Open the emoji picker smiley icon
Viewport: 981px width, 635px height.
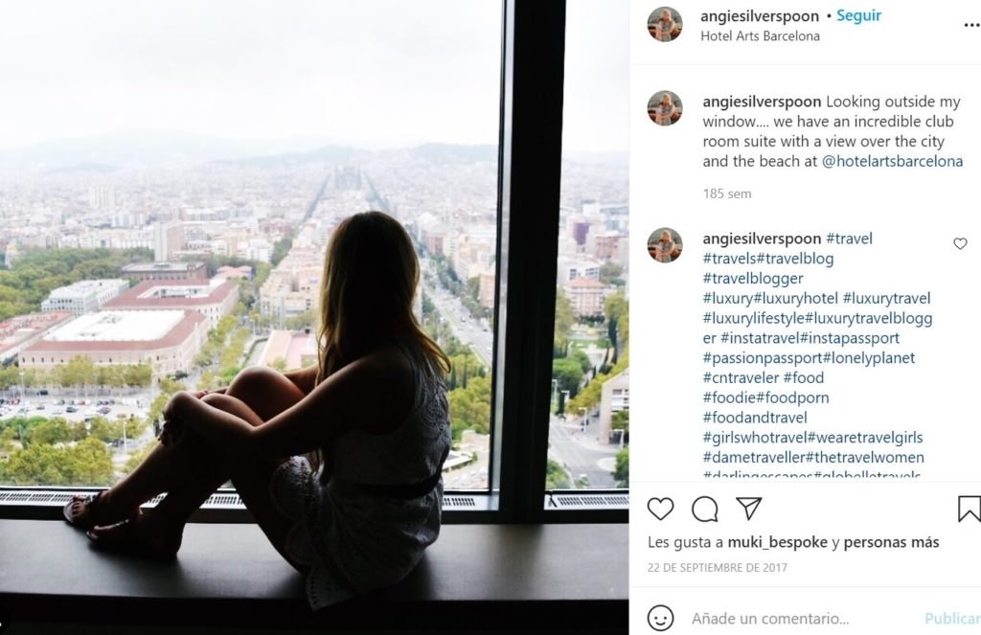click(660, 618)
